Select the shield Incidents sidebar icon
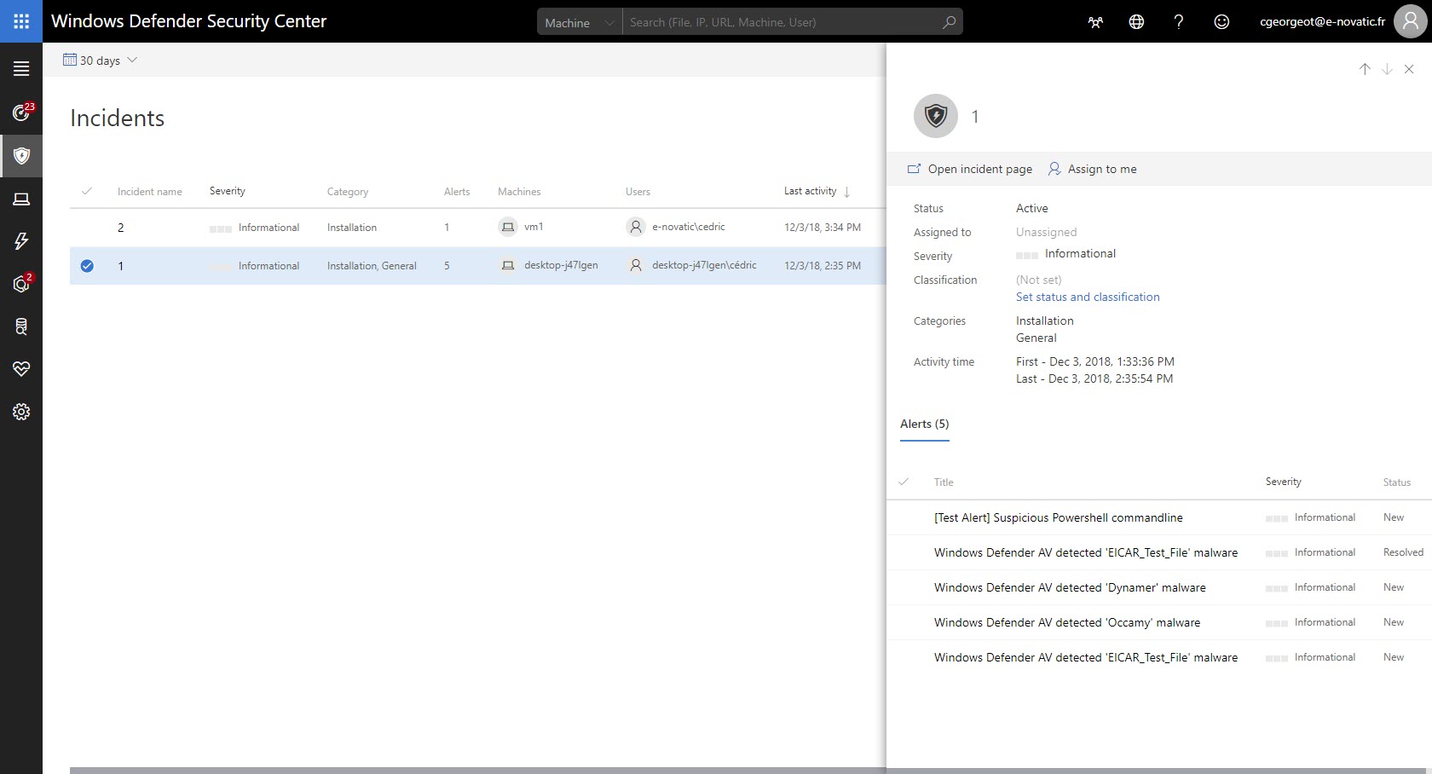 pyautogui.click(x=21, y=156)
